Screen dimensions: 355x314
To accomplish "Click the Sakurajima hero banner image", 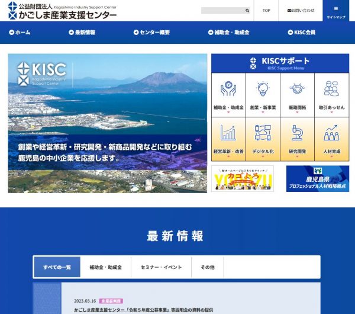I will click(108, 123).
